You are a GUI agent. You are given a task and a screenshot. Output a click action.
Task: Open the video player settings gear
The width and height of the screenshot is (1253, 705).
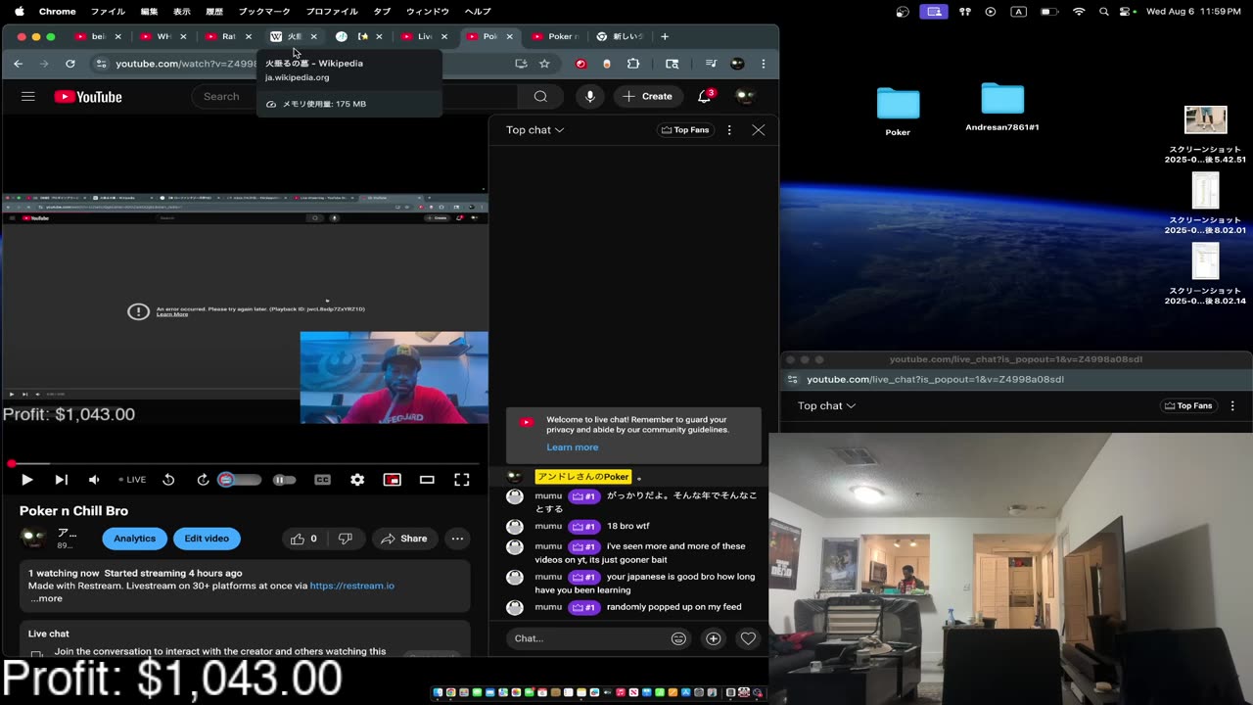click(357, 480)
